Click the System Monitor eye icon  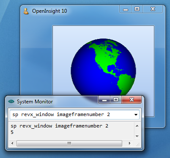11,101
